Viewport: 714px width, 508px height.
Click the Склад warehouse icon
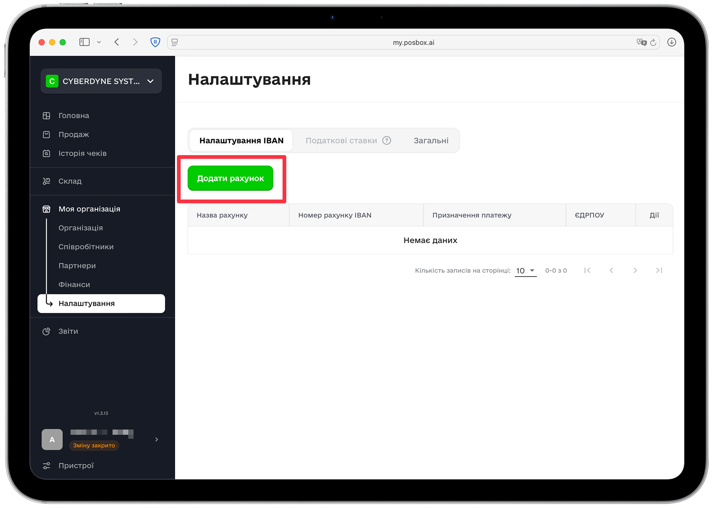[46, 181]
